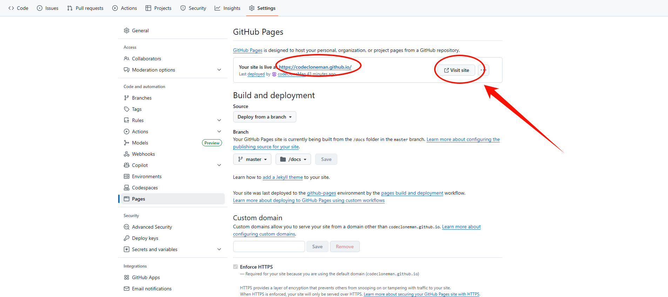This screenshot has height=297, width=668.
Task: Click the Email notifications envelope icon
Action: click(x=127, y=289)
